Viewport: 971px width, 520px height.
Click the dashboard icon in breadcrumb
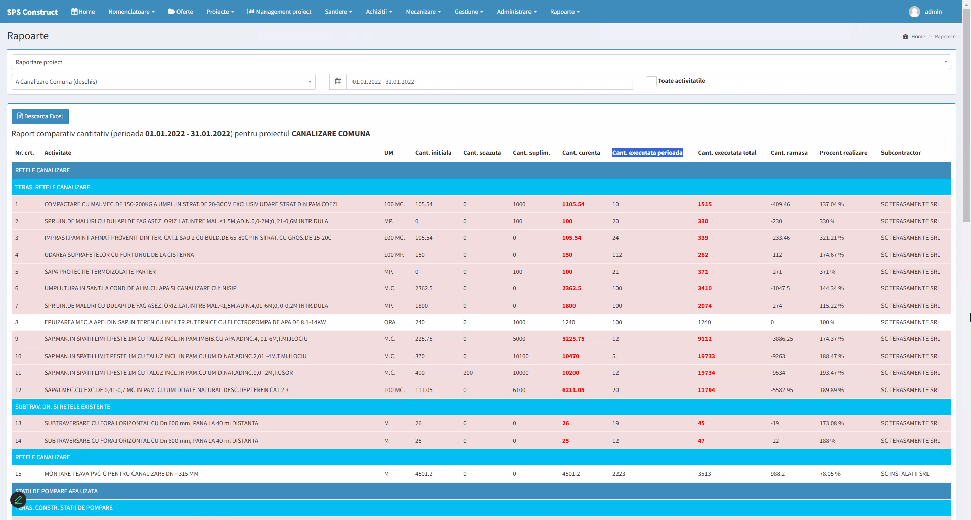905,37
